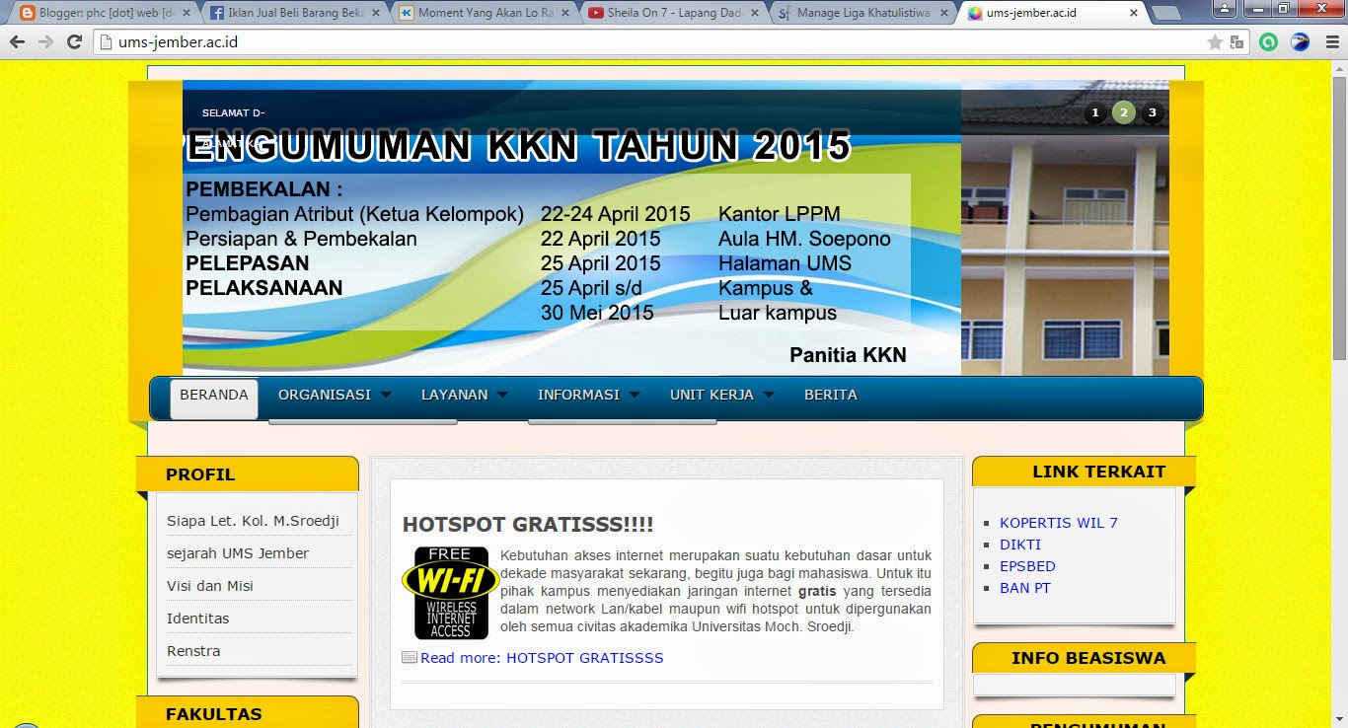Visit the KOPERTIS WIL 7 link

point(1059,523)
